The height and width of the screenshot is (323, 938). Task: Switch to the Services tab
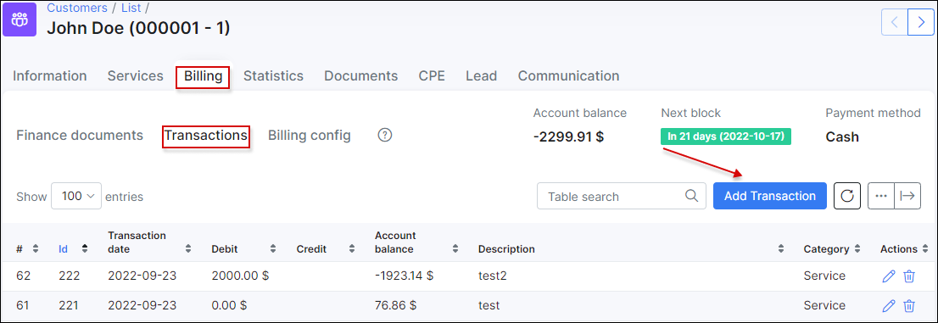[x=135, y=76]
